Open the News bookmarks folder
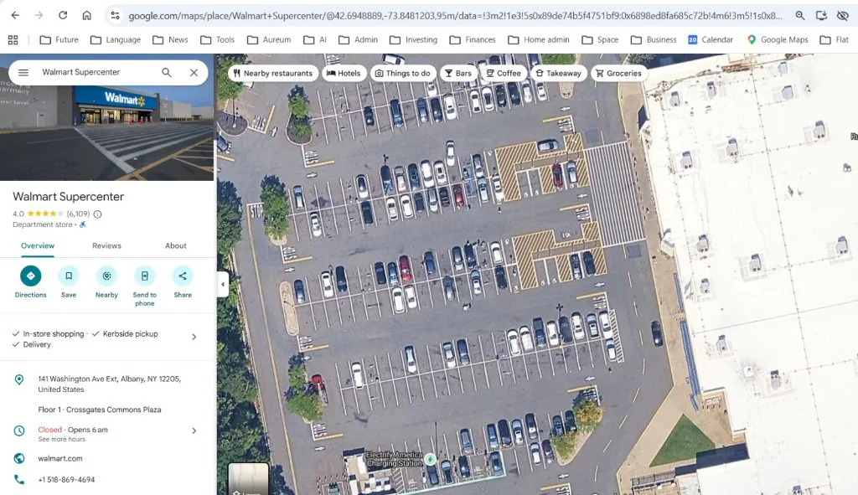 point(170,39)
